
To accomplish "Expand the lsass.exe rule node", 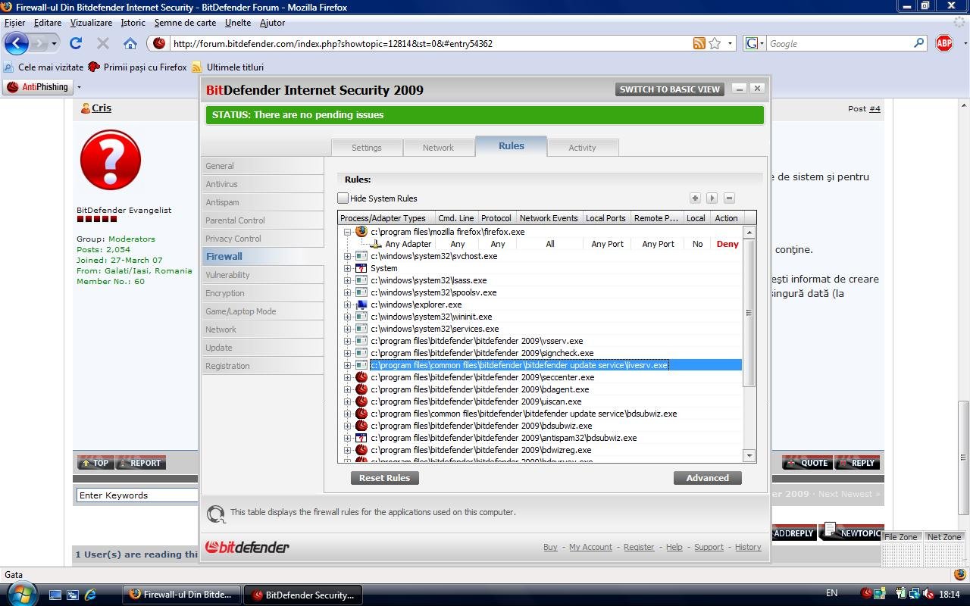I will (x=347, y=280).
